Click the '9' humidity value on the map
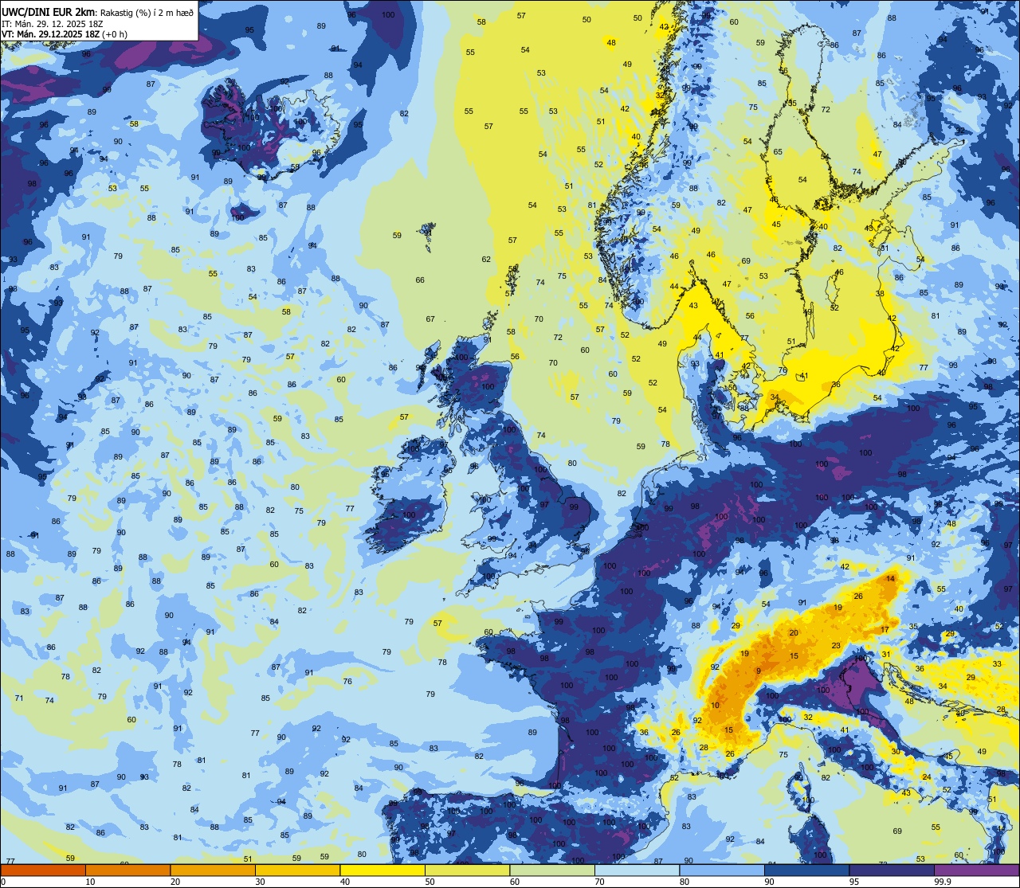 (758, 671)
